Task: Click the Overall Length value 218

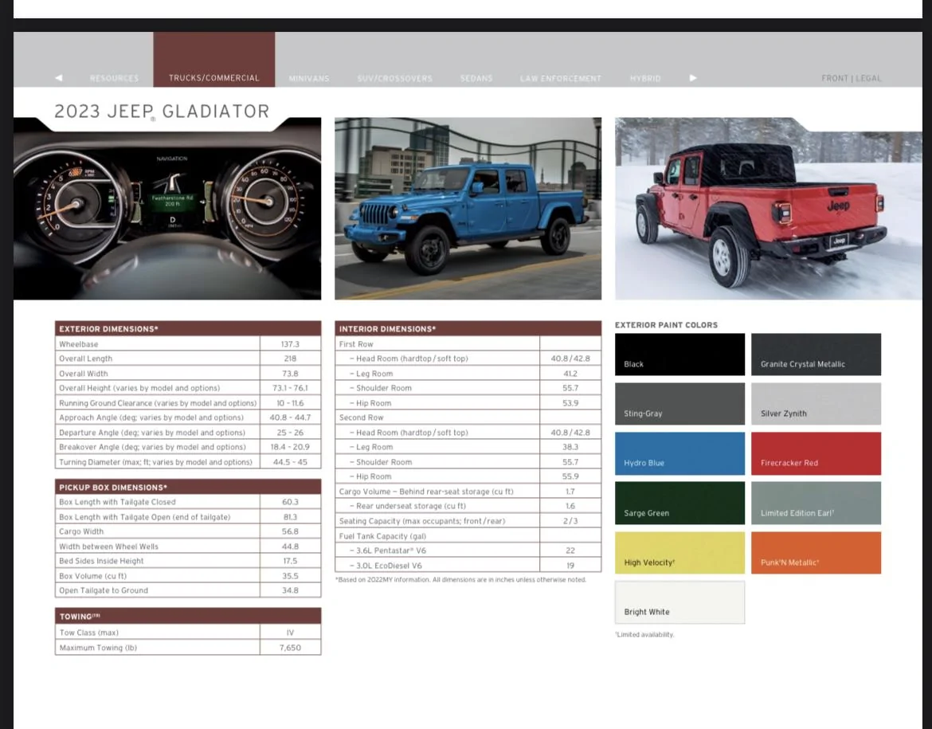Action: (x=290, y=359)
